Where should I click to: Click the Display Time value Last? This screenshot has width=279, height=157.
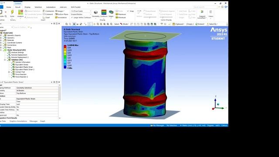37,104
